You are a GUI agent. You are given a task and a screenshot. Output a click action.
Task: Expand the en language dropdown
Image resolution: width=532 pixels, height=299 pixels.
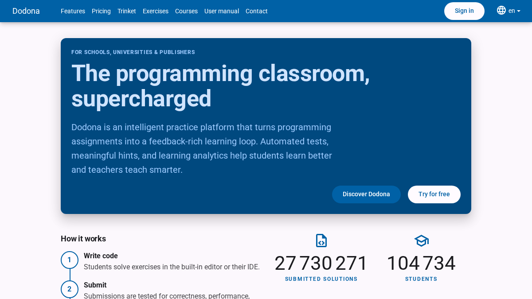(514, 11)
